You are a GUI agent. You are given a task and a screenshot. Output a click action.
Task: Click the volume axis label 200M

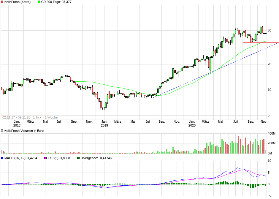click(x=272, y=143)
